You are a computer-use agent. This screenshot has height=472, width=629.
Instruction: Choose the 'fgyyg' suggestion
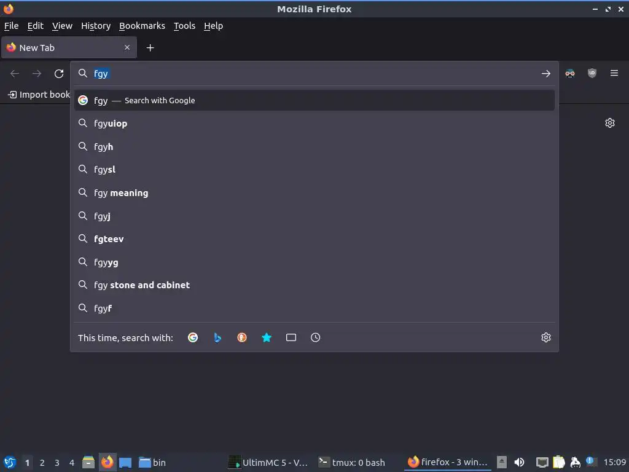click(314, 262)
